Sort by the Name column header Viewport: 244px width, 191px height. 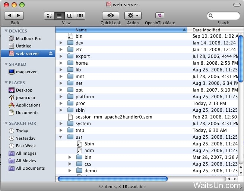(x=121, y=30)
